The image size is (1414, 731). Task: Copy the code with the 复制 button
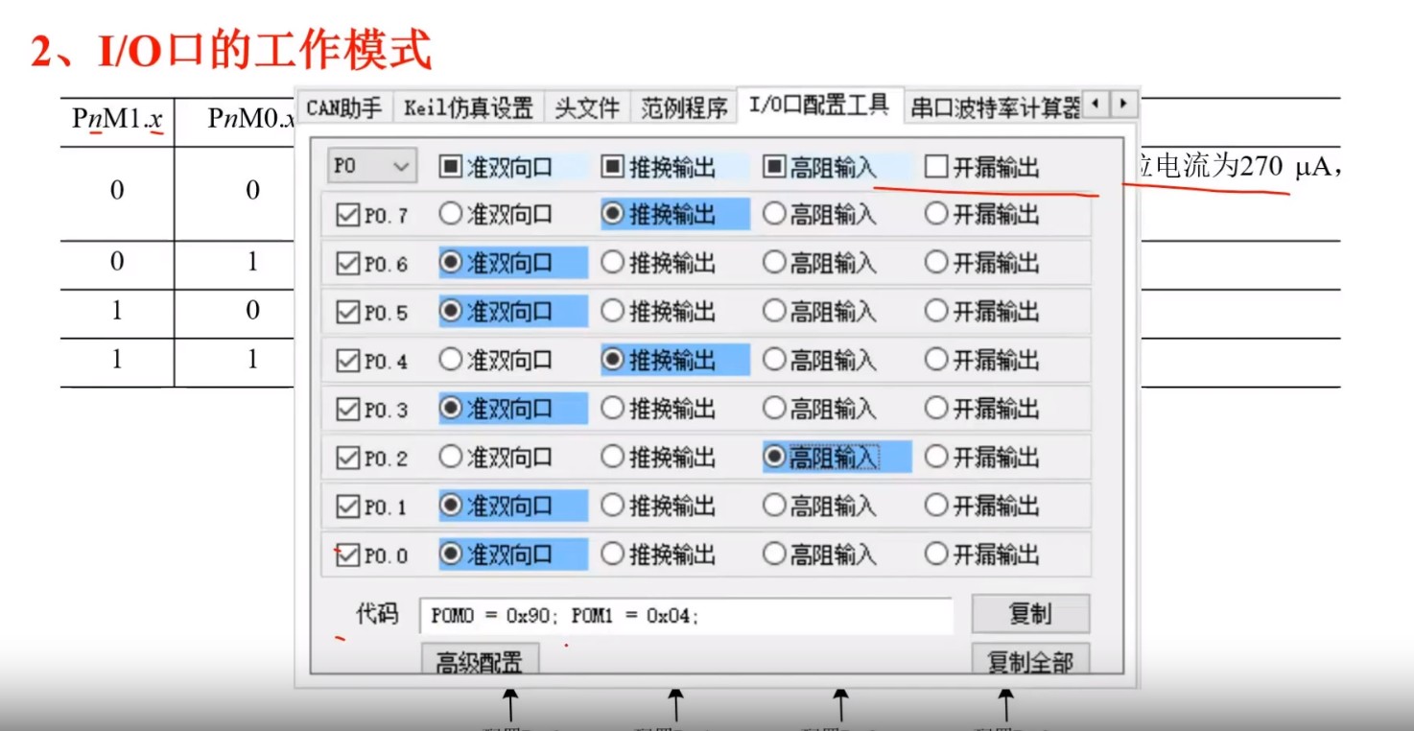(1030, 614)
